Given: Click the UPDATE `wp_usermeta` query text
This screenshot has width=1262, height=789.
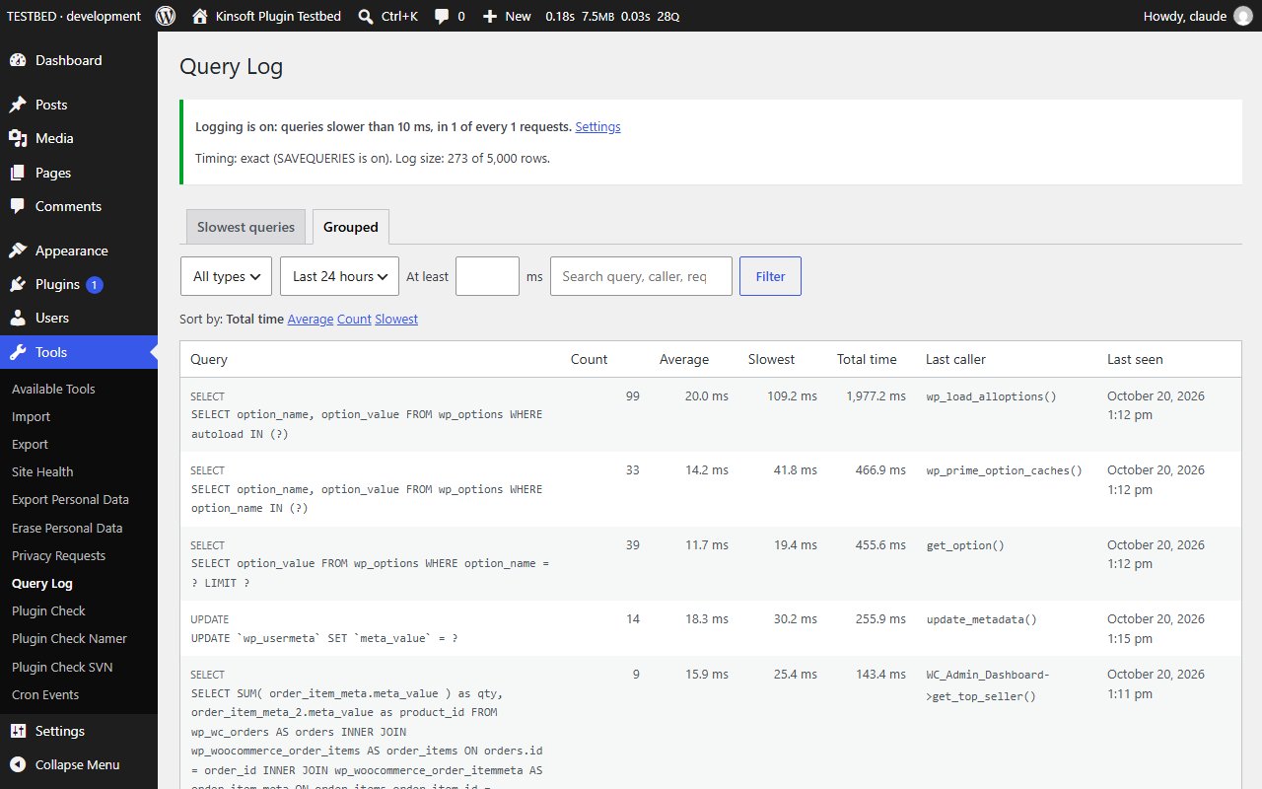Looking at the screenshot, I should pos(323,638).
